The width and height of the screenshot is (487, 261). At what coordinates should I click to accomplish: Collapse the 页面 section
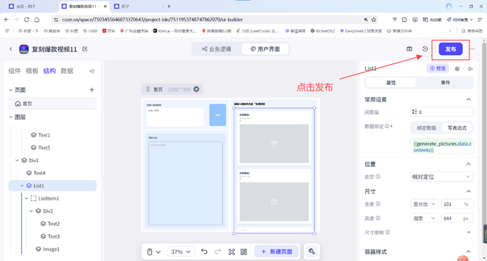tap(11, 90)
